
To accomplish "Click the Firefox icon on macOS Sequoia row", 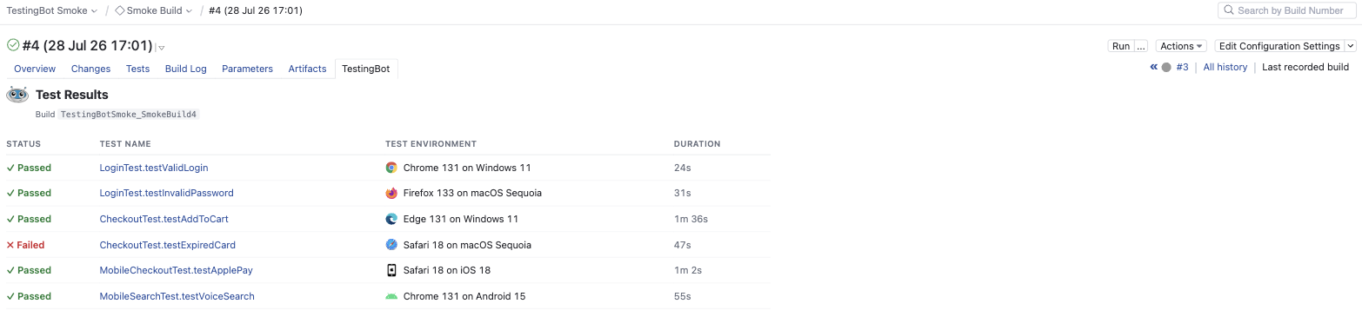I will pyautogui.click(x=391, y=193).
